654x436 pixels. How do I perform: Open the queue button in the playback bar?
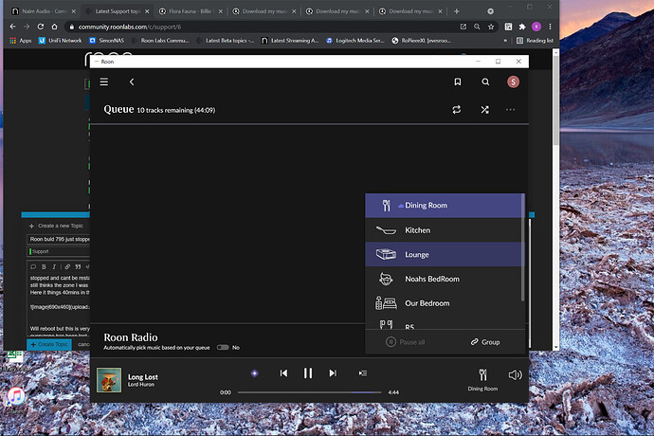pyautogui.click(x=363, y=373)
